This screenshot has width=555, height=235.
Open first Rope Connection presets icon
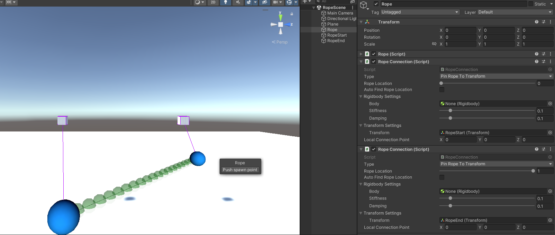click(x=544, y=61)
